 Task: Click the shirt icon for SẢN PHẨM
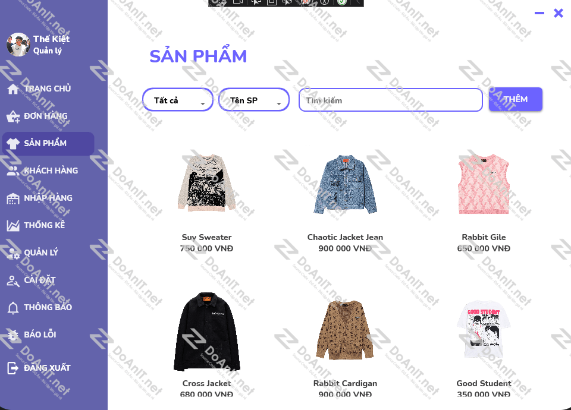tap(13, 144)
